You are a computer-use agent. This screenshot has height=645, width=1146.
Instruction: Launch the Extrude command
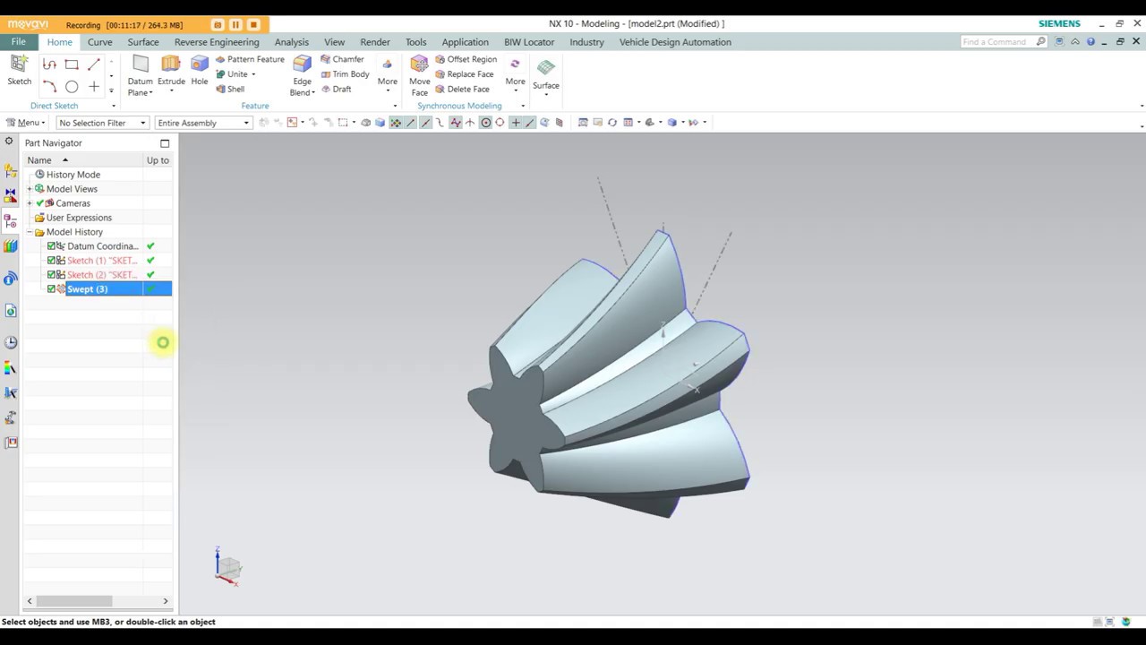point(171,72)
